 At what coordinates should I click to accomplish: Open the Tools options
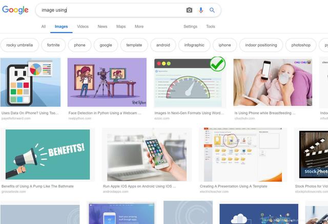tap(211, 26)
